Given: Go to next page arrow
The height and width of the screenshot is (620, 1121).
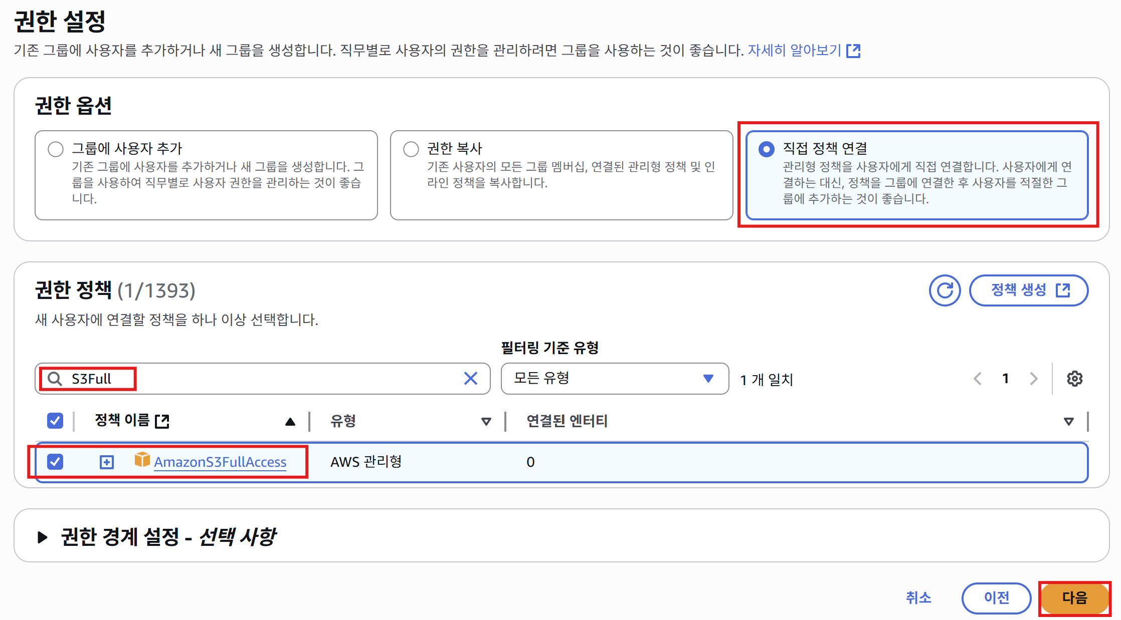Looking at the screenshot, I should click(x=1033, y=379).
